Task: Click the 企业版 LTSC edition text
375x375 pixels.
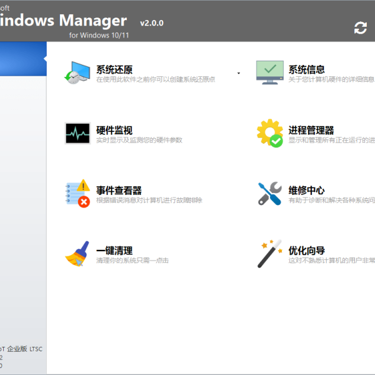Action: pyautogui.click(x=24, y=349)
